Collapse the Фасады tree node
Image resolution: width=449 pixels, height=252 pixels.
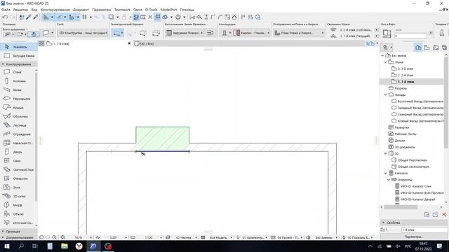click(x=385, y=94)
